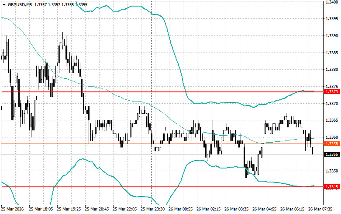The width and height of the screenshot is (341, 214).
Task: Click the 1.3360 price scale value
Action: 332,137
